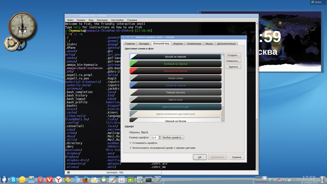Switch to the Вкладки tab
327x184 pixels.
pos(144,44)
